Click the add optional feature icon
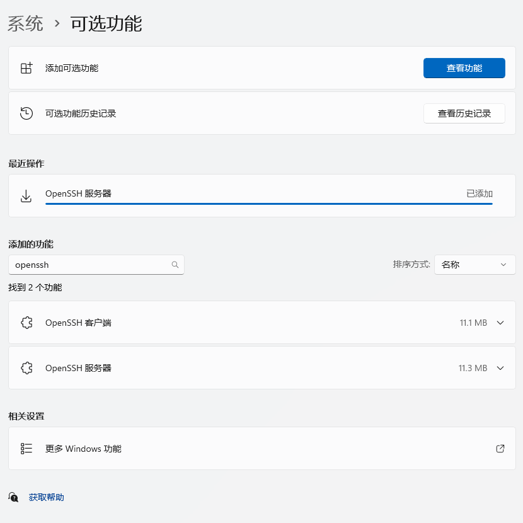 [x=26, y=68]
